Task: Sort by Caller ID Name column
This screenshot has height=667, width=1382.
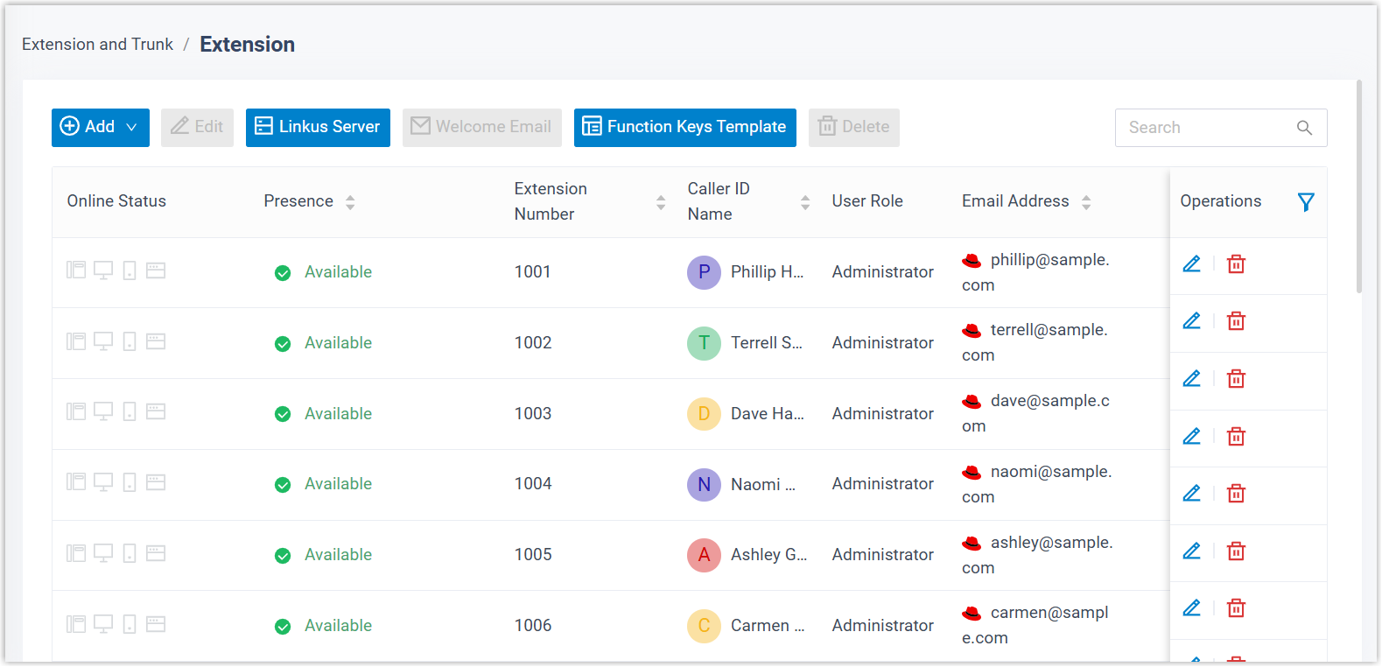Action: pyautogui.click(x=805, y=202)
